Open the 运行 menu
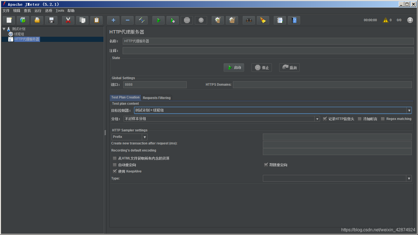 pos(38,11)
